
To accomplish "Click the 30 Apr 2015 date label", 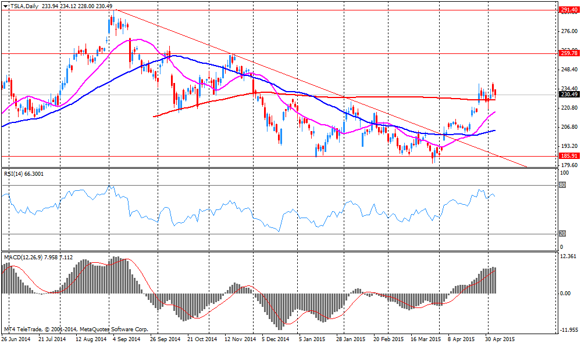I will coord(500,339).
